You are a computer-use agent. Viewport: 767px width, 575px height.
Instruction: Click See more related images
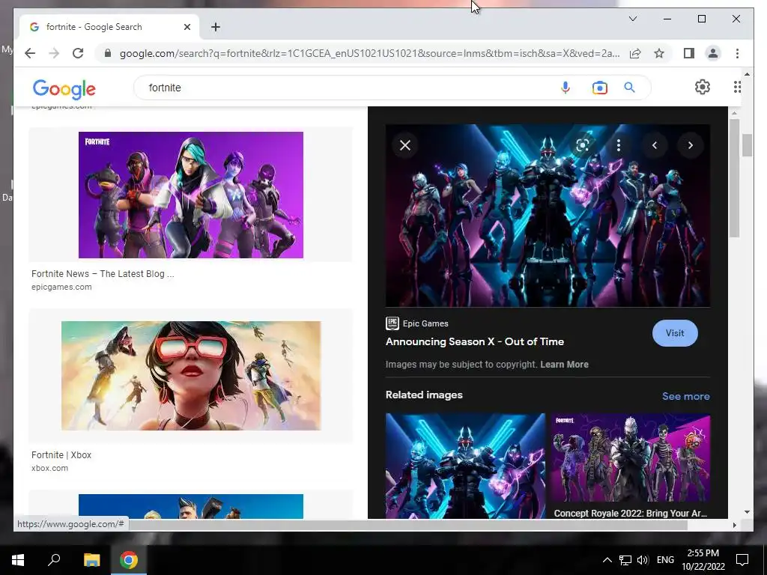[686, 397]
